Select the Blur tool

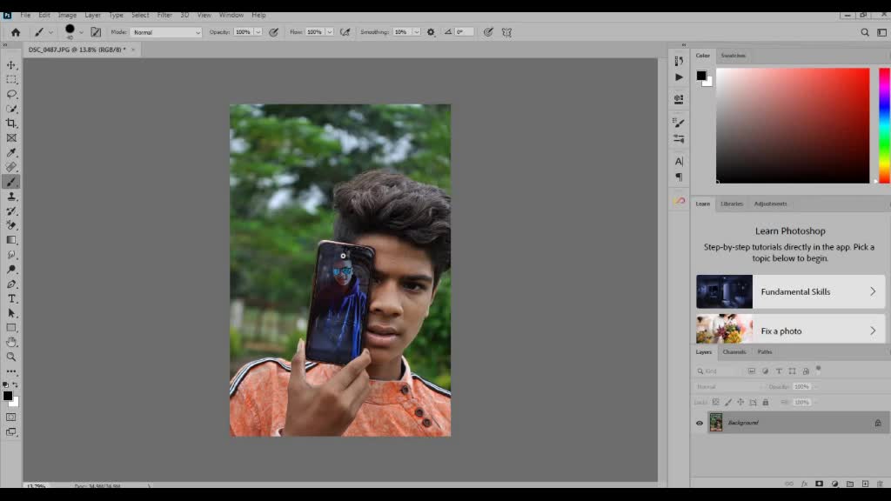tap(11, 255)
